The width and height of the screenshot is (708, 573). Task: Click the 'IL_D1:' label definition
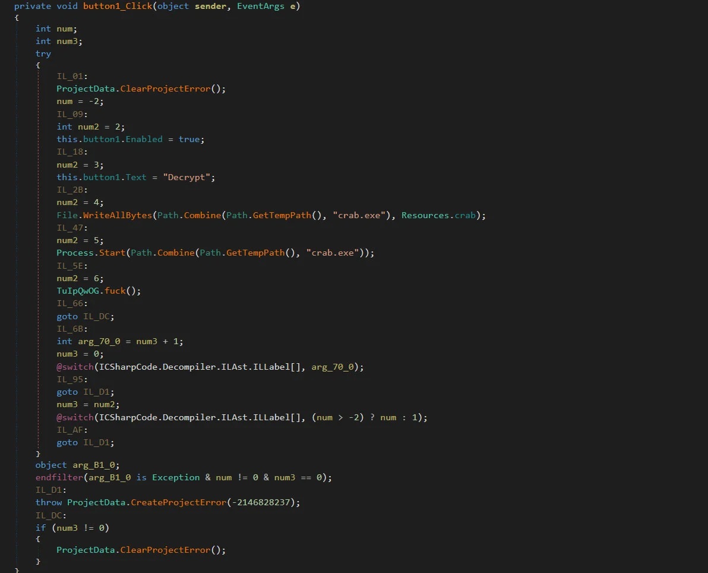[51, 490]
